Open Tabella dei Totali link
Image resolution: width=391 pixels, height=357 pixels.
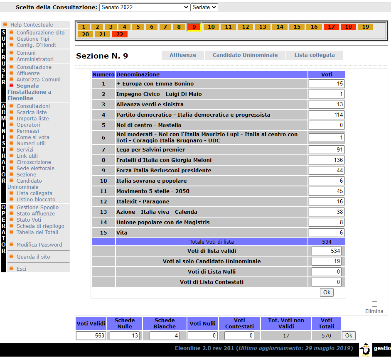(37, 232)
